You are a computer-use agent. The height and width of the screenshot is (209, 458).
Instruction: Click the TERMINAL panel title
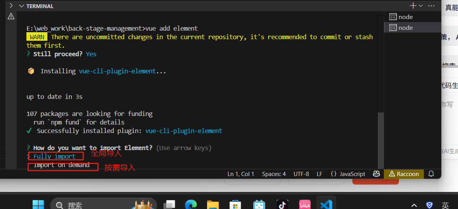pos(40,6)
